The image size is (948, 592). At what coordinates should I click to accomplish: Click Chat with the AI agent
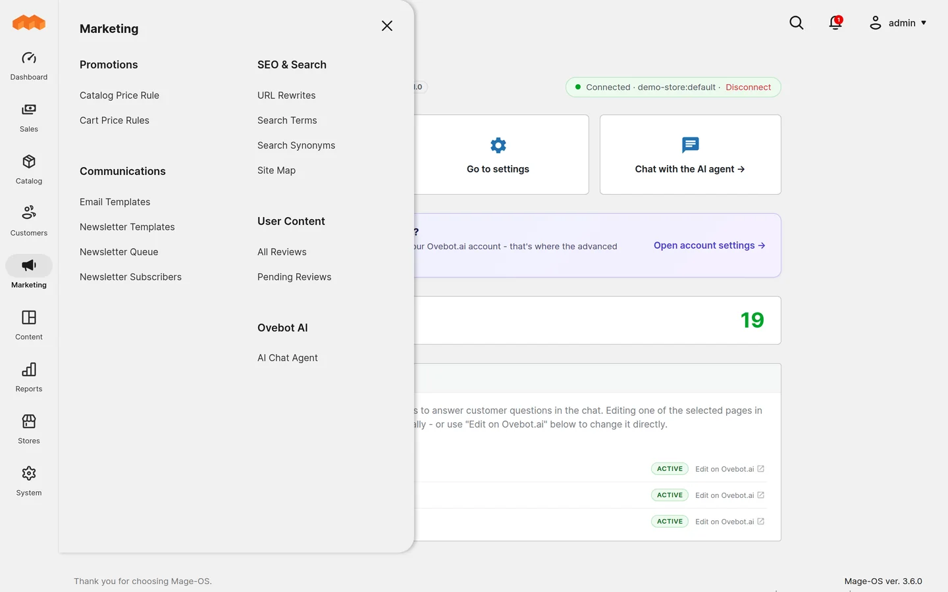690,169
